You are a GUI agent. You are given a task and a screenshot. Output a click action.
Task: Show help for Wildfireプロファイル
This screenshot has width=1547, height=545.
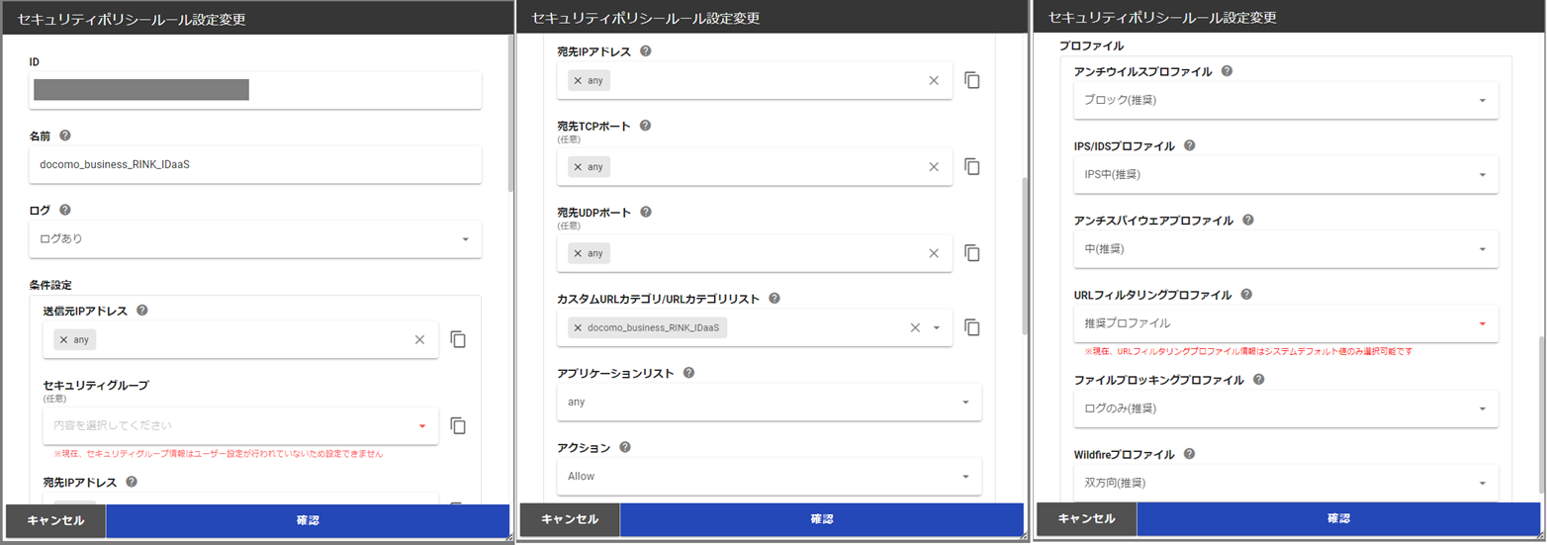[x=1189, y=453]
